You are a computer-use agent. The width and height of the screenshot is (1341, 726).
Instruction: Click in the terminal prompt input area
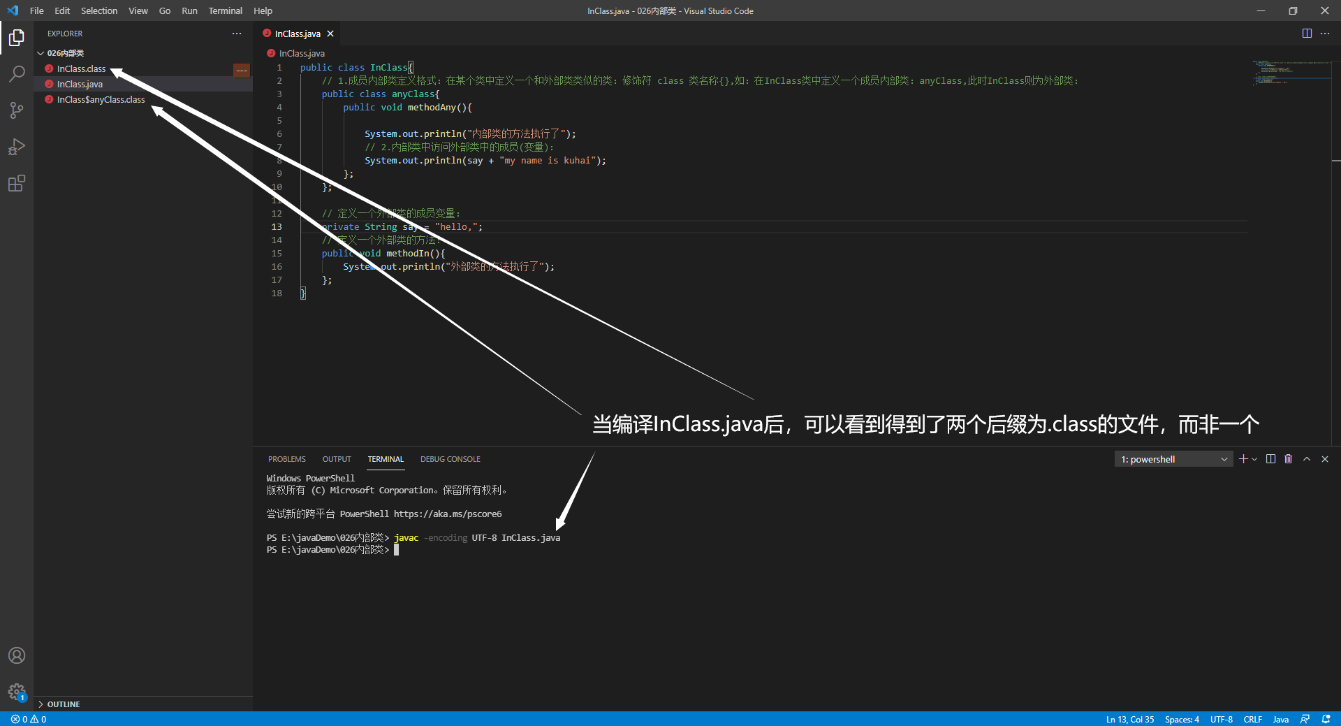396,549
